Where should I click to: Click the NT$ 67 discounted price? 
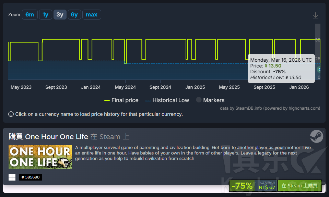(x=267, y=187)
